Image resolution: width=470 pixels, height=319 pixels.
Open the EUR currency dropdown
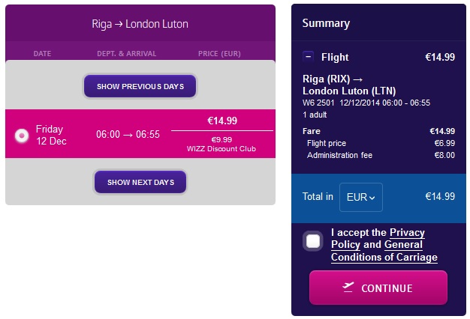coord(361,197)
